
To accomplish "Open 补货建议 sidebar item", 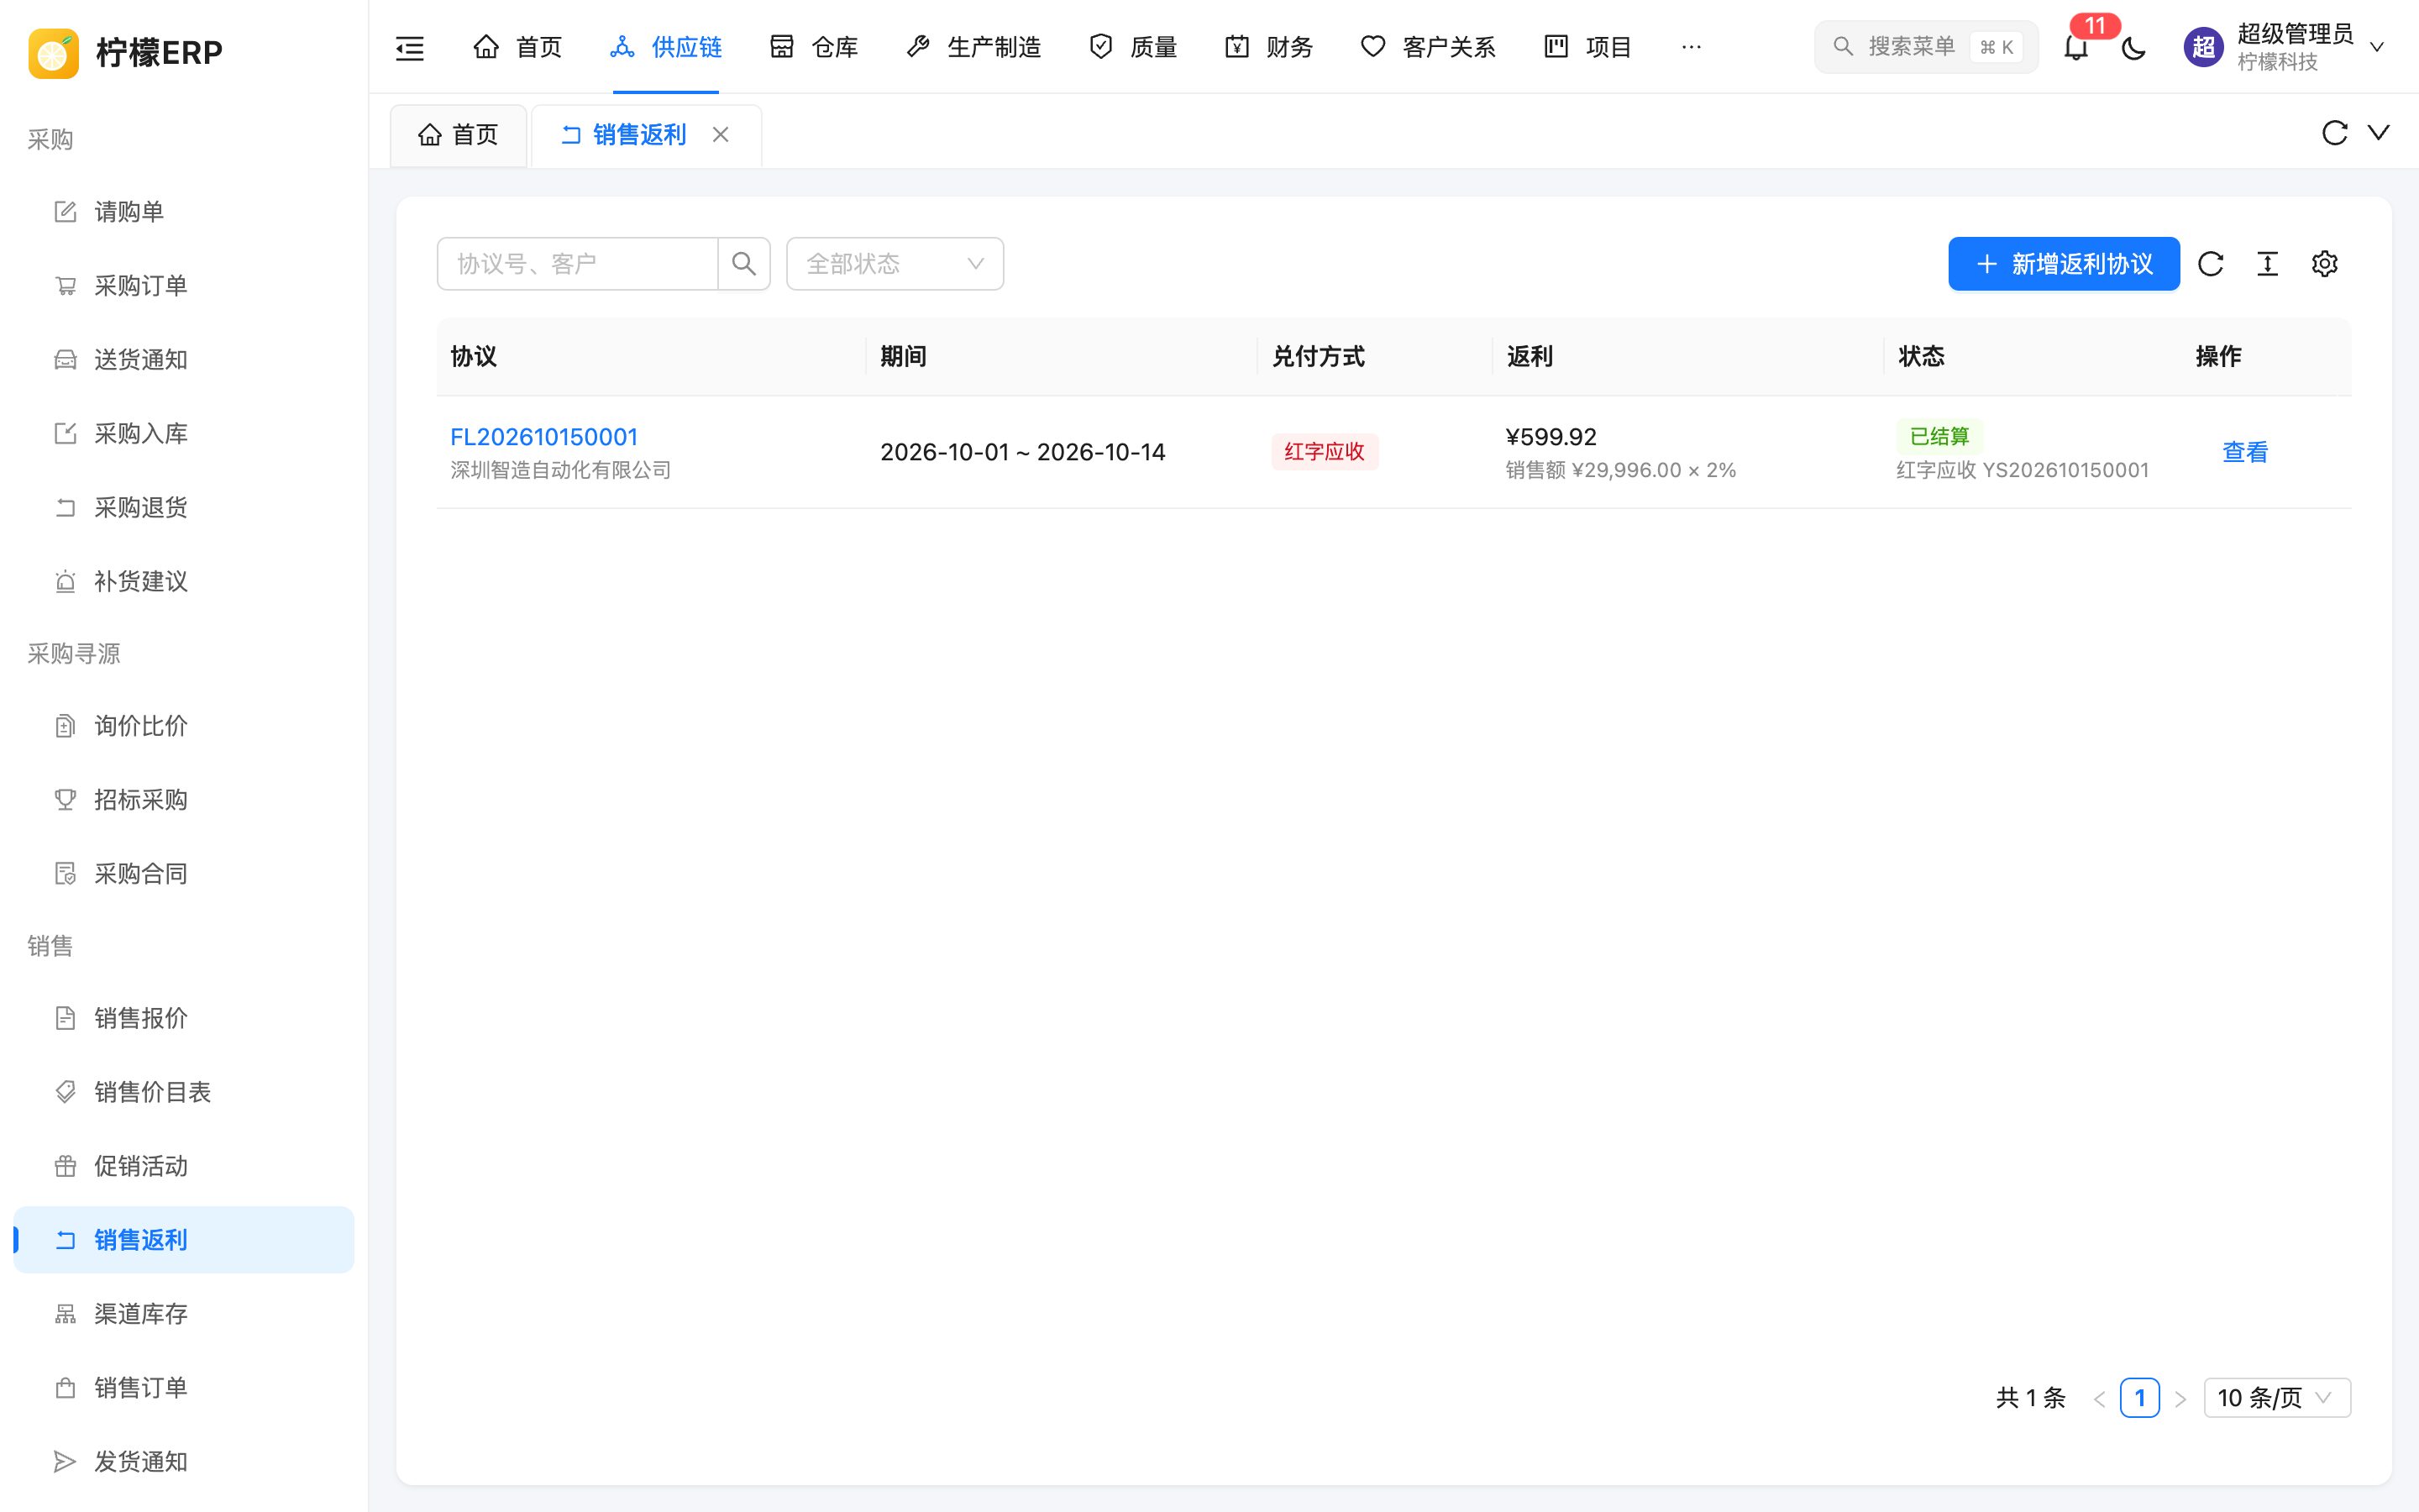I will tap(184, 582).
